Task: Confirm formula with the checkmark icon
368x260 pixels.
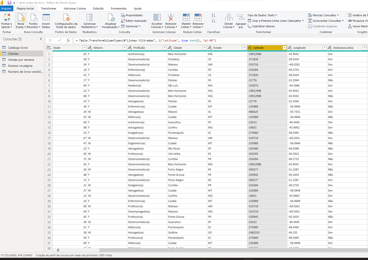Action: click(x=60, y=40)
